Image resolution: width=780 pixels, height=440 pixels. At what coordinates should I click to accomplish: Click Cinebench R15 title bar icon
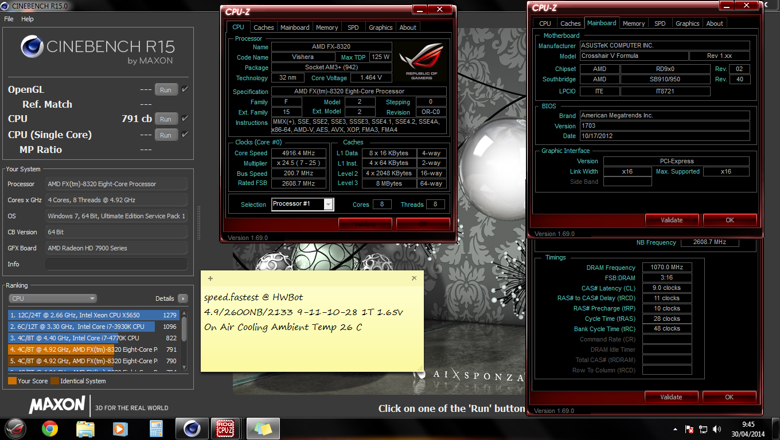(x=5, y=6)
